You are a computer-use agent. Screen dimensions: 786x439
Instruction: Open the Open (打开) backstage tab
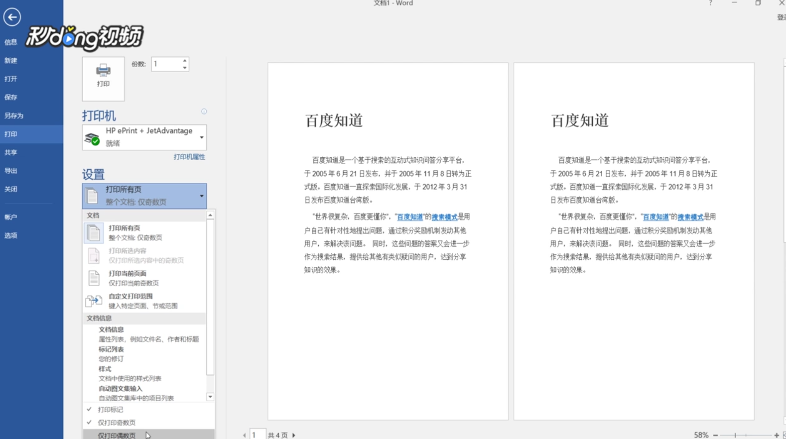pos(31,79)
